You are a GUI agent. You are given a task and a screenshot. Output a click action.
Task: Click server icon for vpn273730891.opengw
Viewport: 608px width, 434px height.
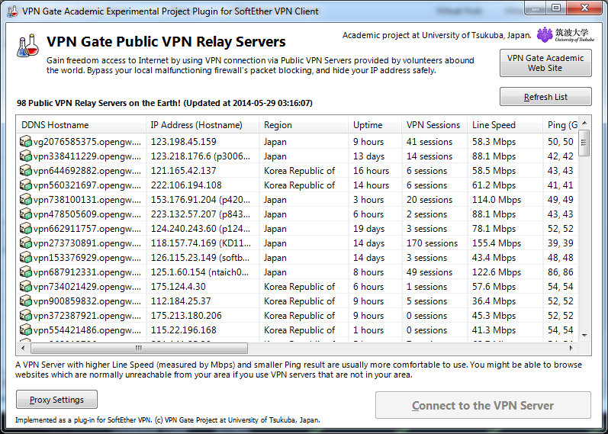tap(26, 243)
